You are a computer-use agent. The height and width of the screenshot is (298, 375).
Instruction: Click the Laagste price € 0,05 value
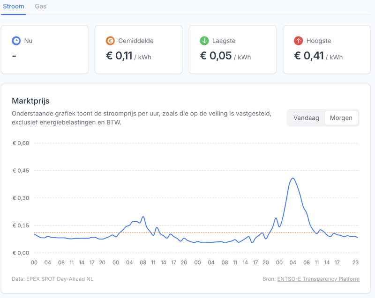click(x=216, y=56)
